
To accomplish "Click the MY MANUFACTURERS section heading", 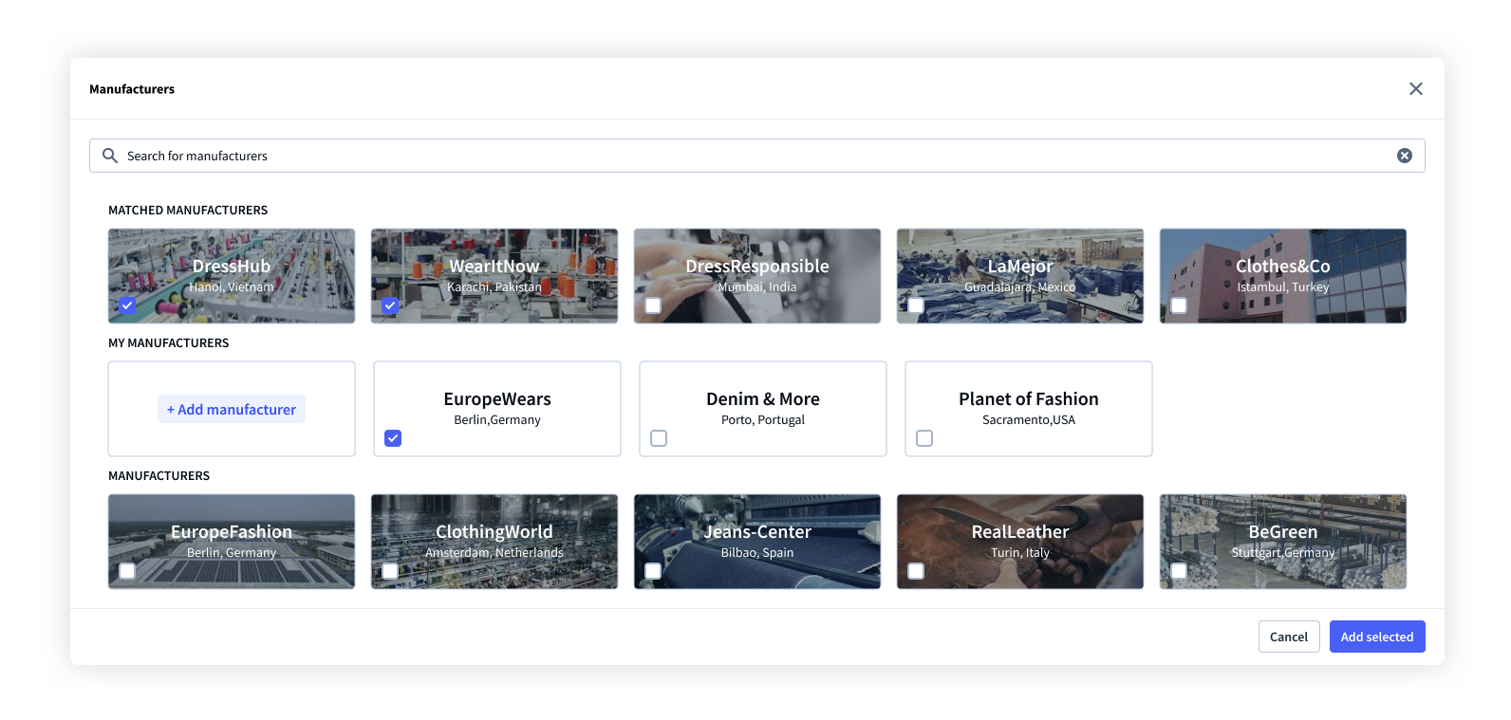I will click(x=169, y=343).
